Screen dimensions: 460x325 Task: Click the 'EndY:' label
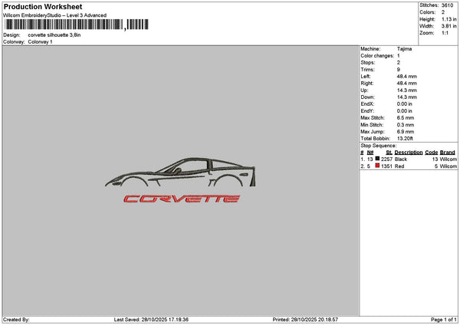[367, 111]
